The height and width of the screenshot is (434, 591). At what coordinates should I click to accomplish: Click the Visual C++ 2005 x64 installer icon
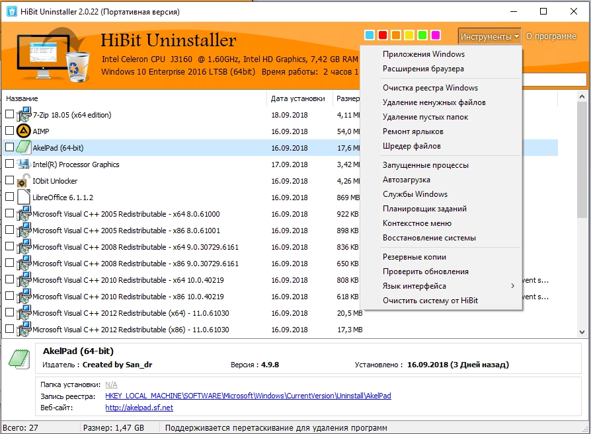[x=24, y=213]
